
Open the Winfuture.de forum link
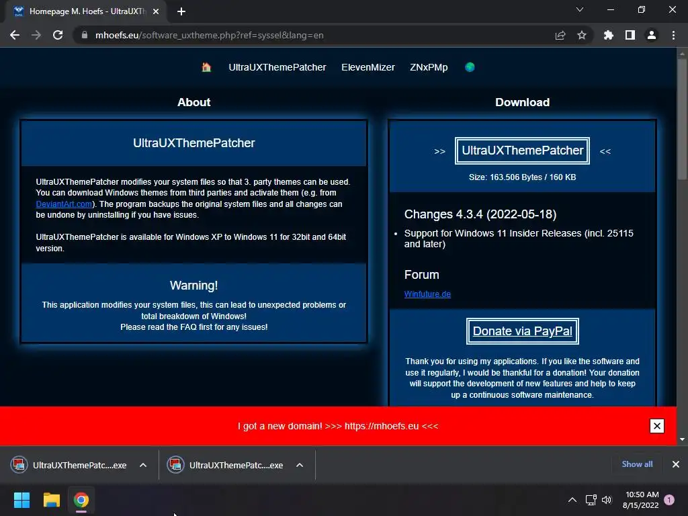pos(427,294)
